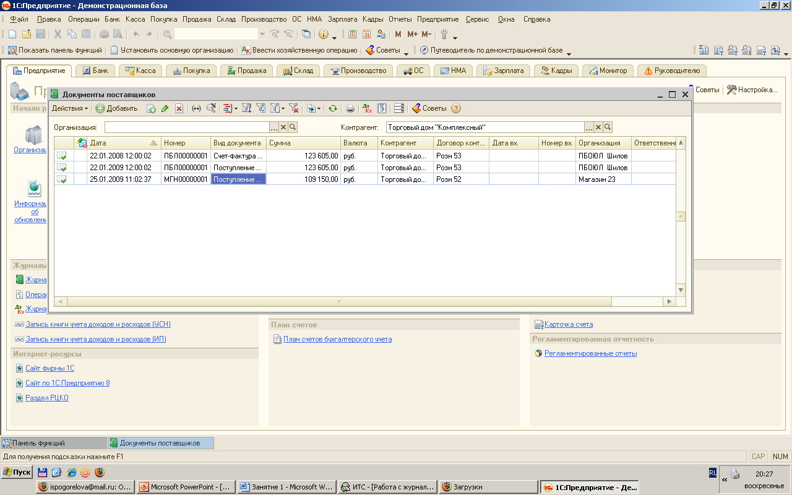Click the date interval icon in documents toolbar

(x=197, y=108)
